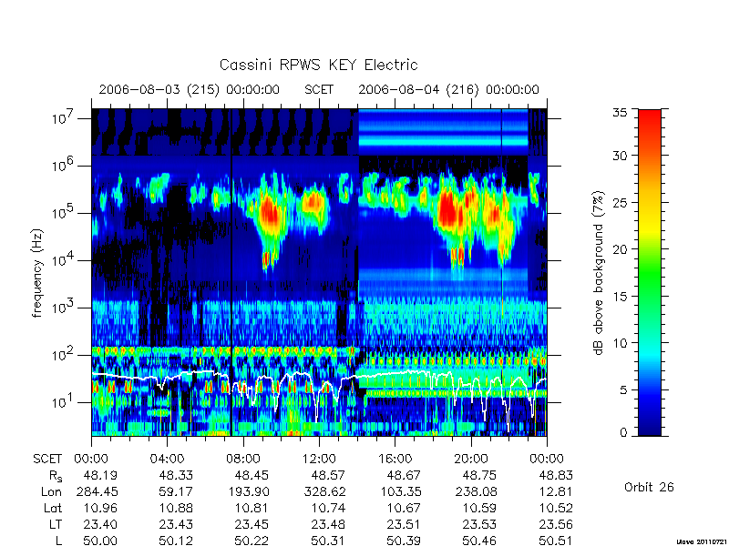The image size is (729, 546).
Task: Select end date '2006-08-04 (216) 00:00:00'
Action: click(x=448, y=89)
